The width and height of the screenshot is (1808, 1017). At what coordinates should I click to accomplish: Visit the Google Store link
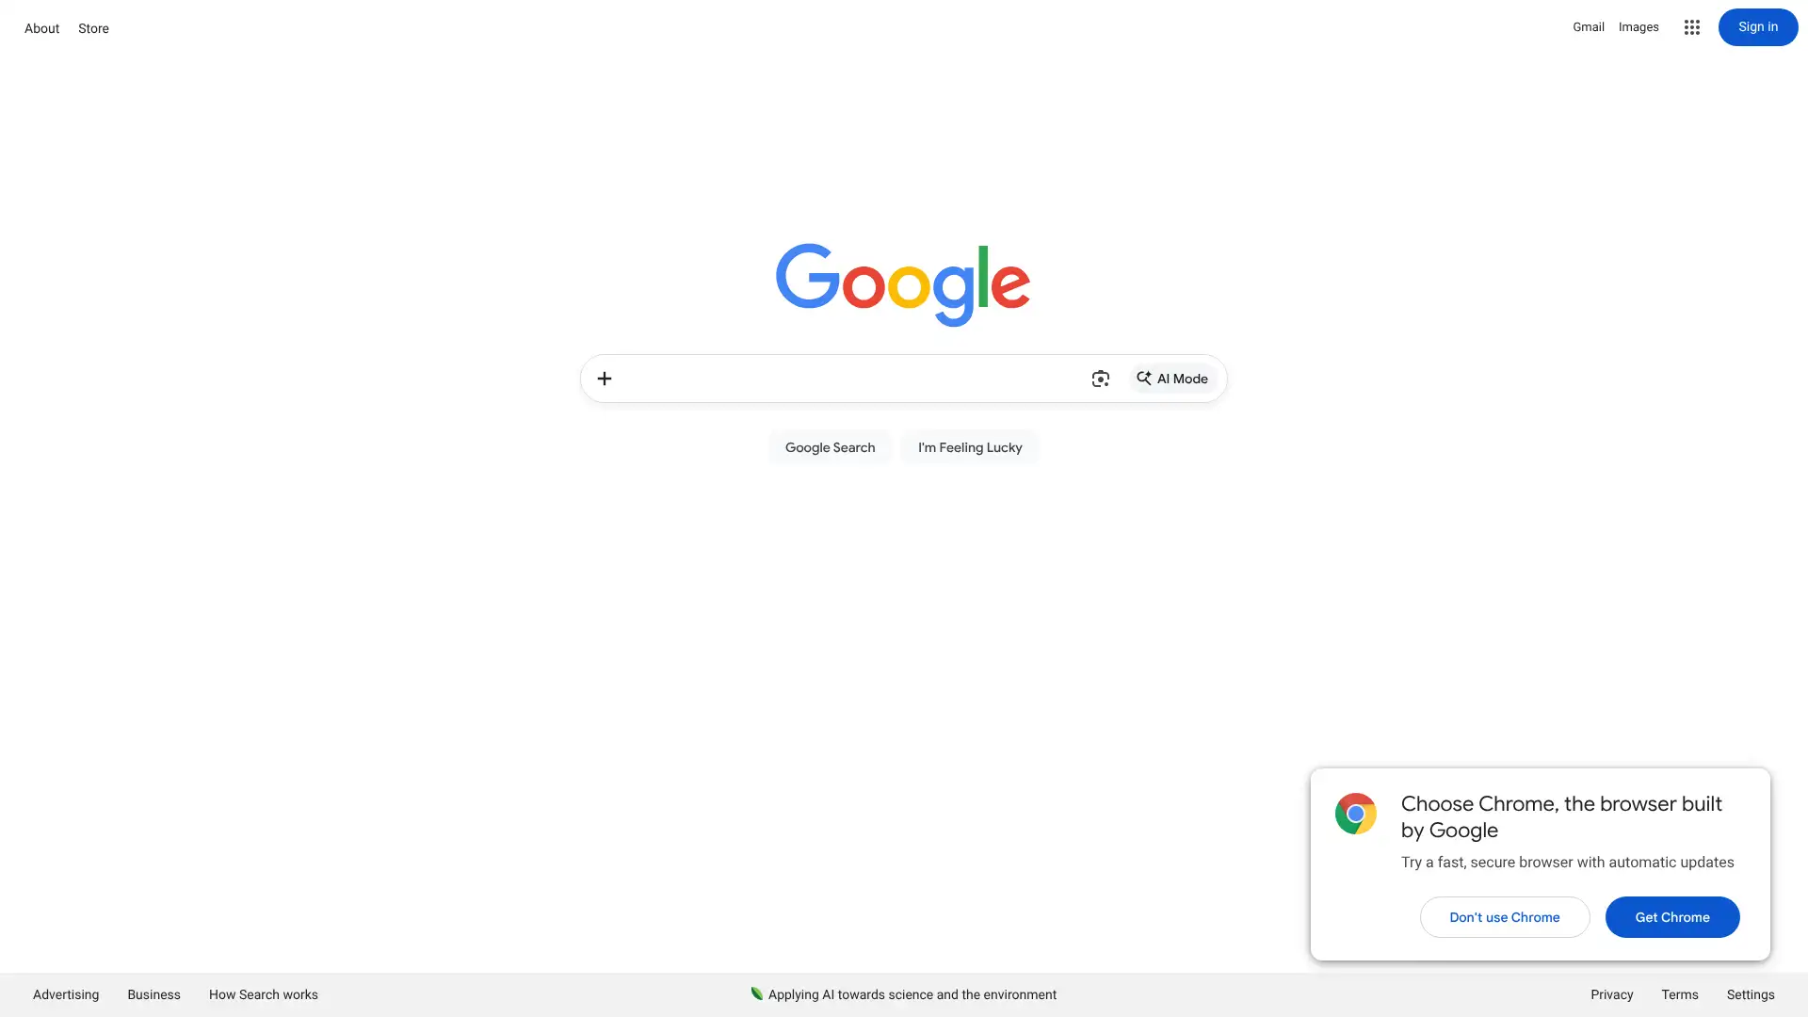coord(93,28)
